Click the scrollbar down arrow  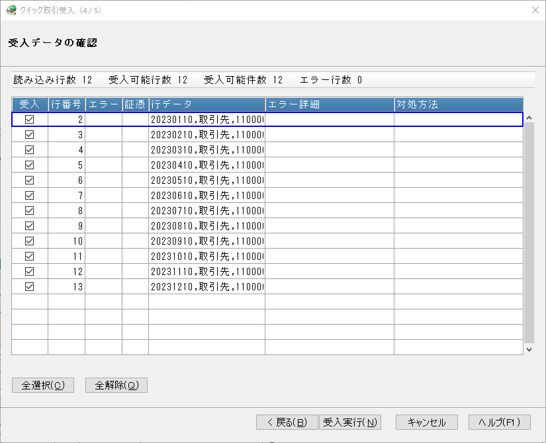tap(529, 349)
